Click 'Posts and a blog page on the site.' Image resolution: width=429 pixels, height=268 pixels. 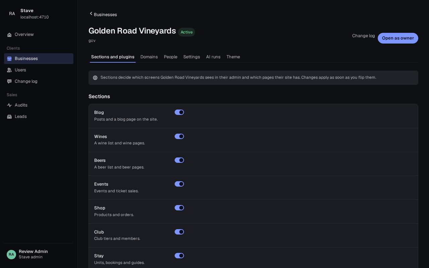click(x=126, y=119)
